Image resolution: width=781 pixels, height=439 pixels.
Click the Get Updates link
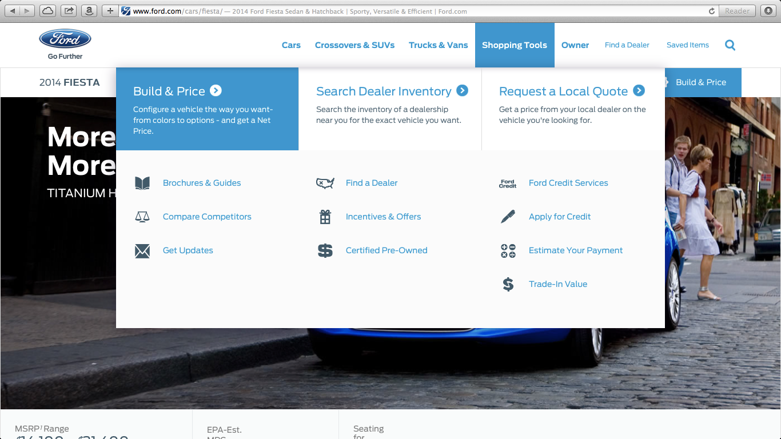[188, 250]
